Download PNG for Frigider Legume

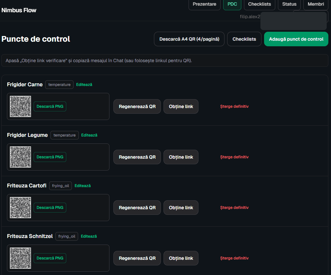(50, 157)
